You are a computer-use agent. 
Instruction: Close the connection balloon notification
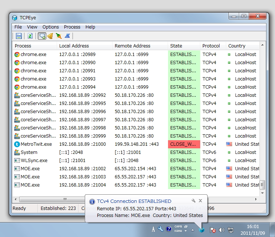tap(201, 201)
